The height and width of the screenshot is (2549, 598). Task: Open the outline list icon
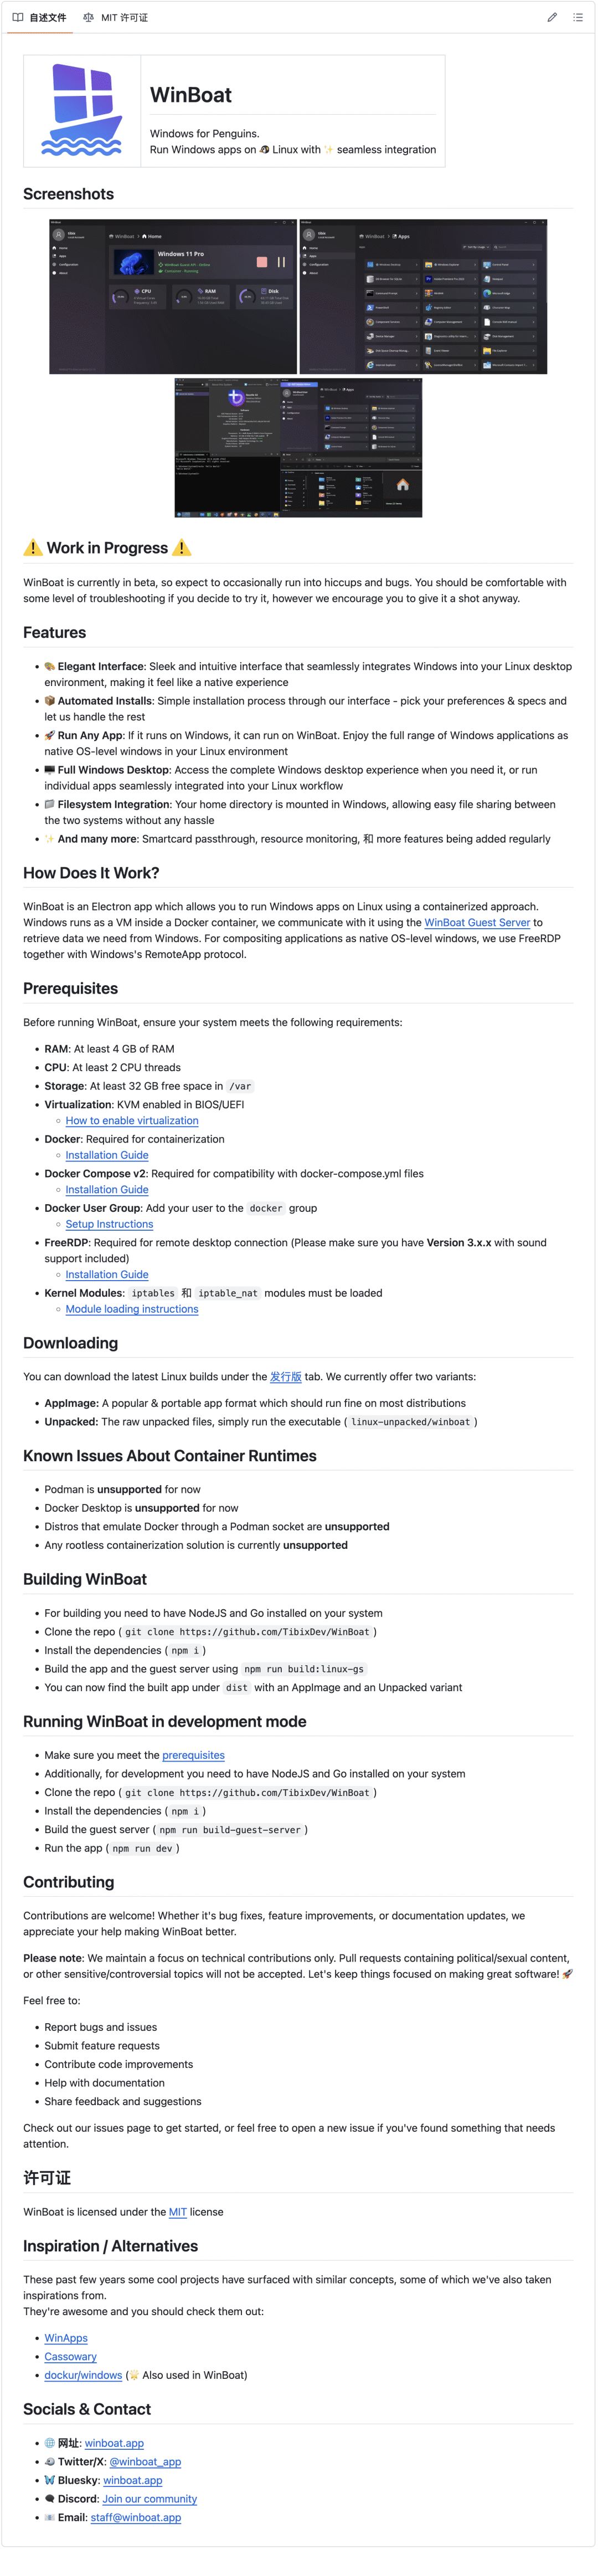578,17
